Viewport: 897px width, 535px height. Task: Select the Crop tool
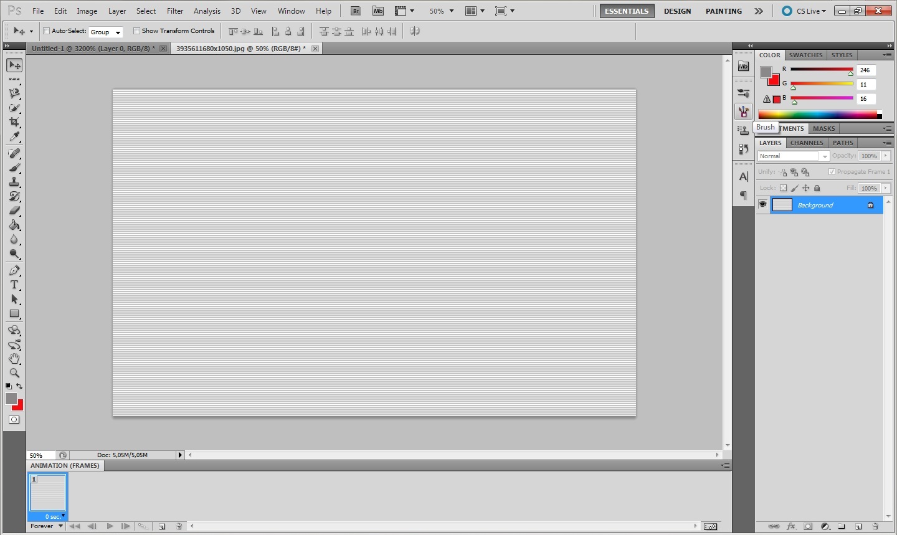click(14, 122)
